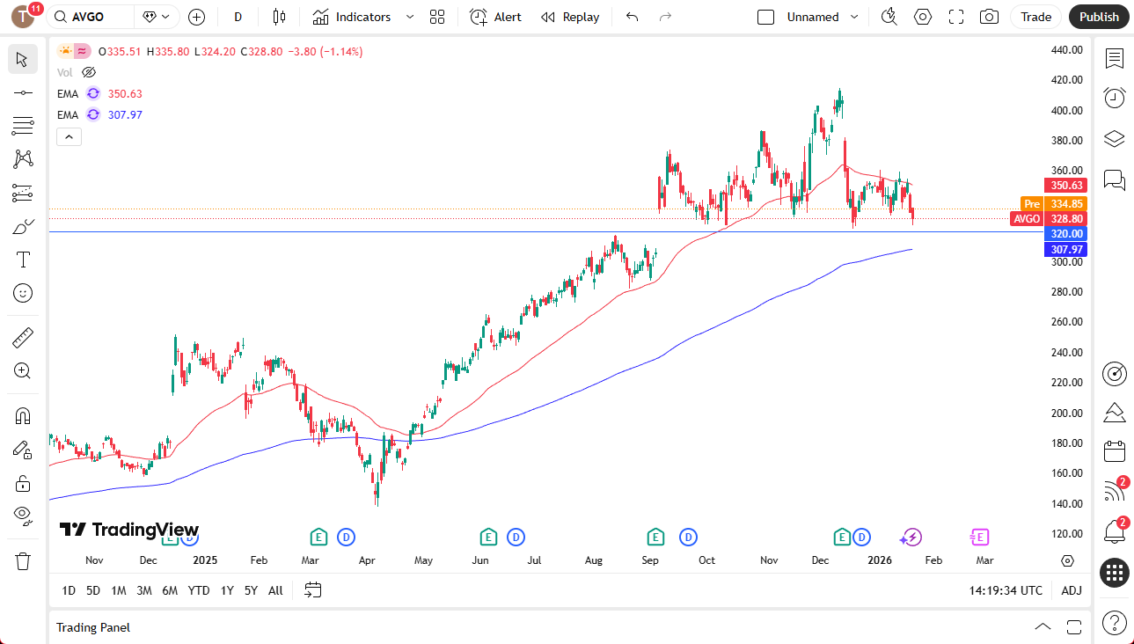Open the Fibonacci retracement tools

(23, 126)
